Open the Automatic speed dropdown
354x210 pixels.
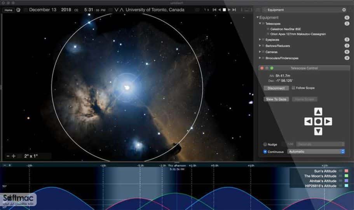[316, 151]
